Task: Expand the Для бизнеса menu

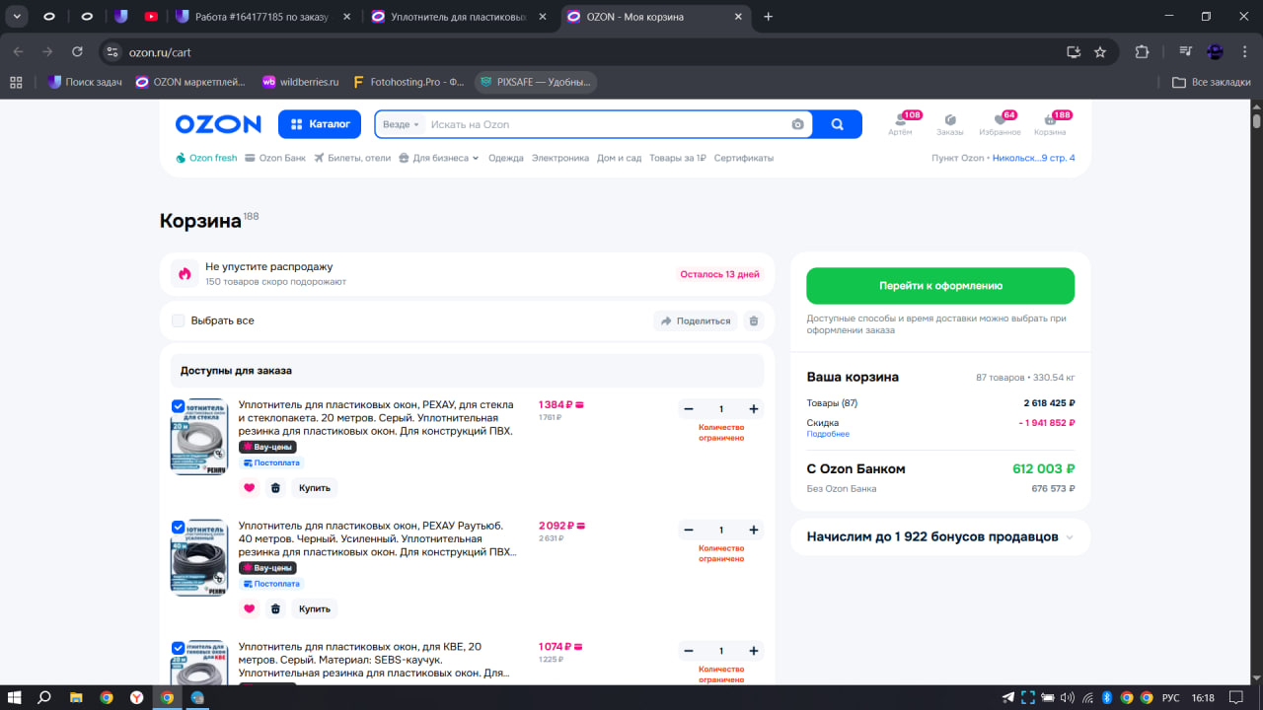Action: (439, 158)
